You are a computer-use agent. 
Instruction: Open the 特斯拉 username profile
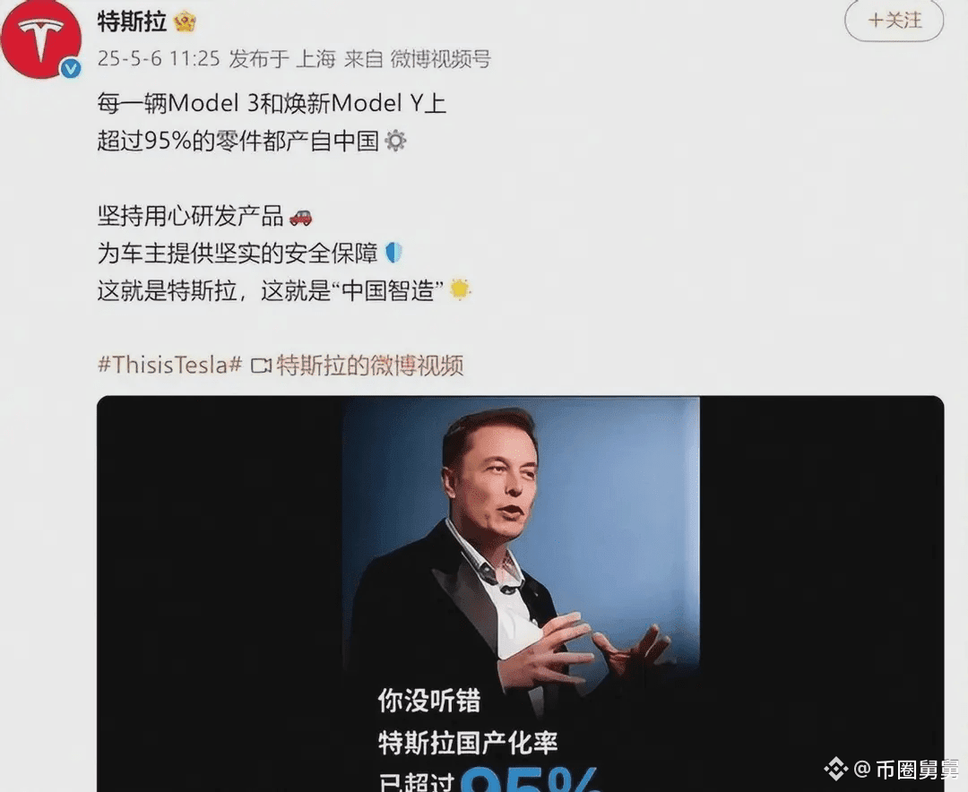pos(132,22)
